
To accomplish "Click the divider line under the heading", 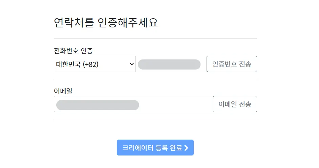I will point(155,39).
